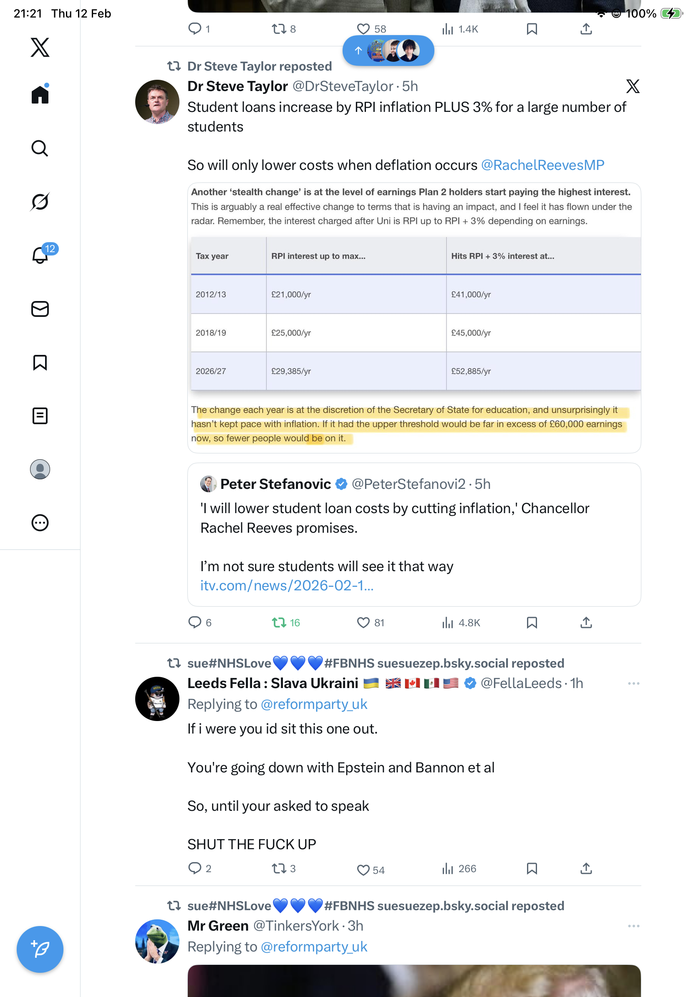Open the @RachelReevesMP mention link
The height and width of the screenshot is (997, 696).
click(x=542, y=165)
